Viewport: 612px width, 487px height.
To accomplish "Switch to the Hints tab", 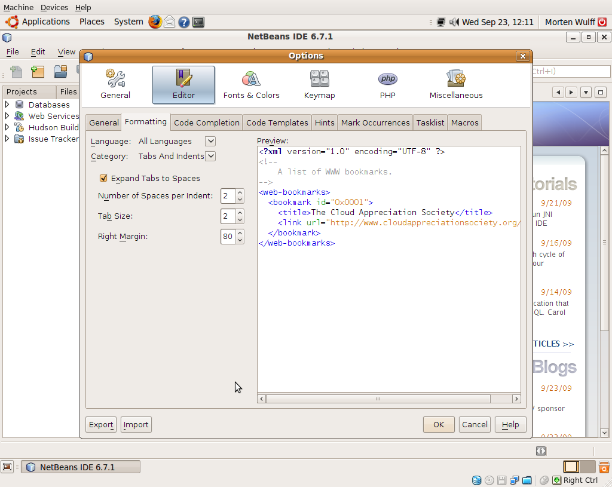I will 325,122.
